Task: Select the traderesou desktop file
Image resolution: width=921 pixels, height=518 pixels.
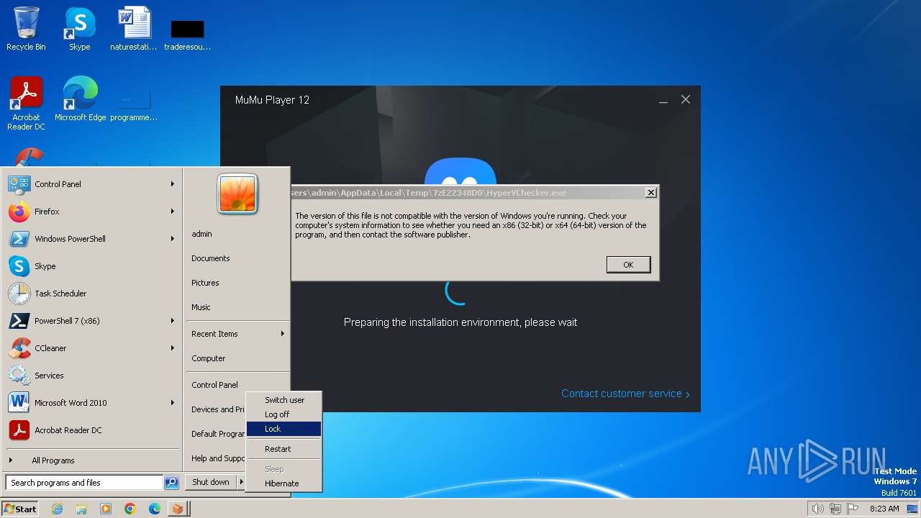Action: tap(187, 35)
